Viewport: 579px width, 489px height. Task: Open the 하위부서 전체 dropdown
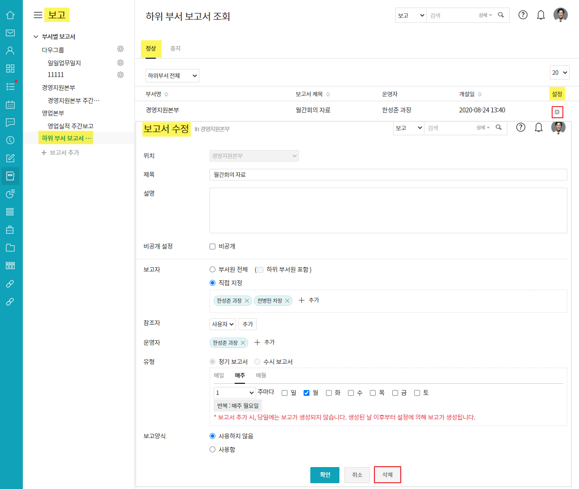click(x=172, y=76)
